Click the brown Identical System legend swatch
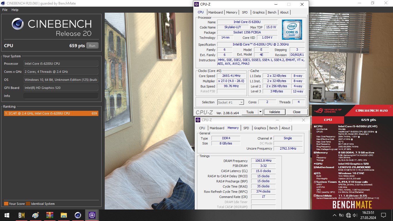Viewport: 393px width, 221px height. [x=28, y=204]
